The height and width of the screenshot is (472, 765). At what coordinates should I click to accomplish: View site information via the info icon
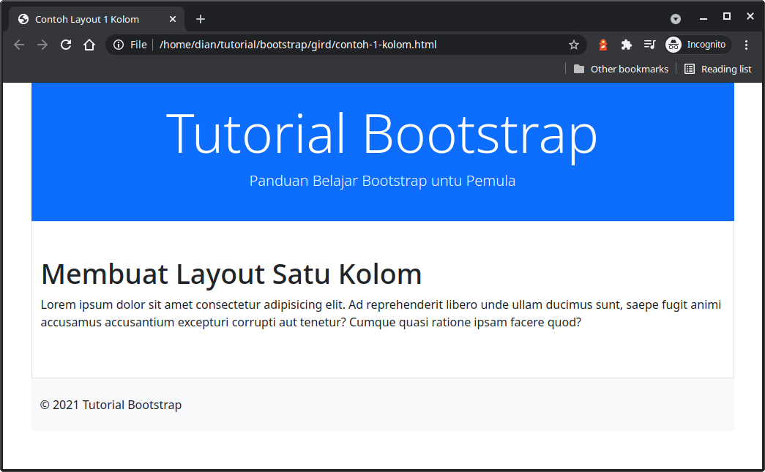[119, 45]
